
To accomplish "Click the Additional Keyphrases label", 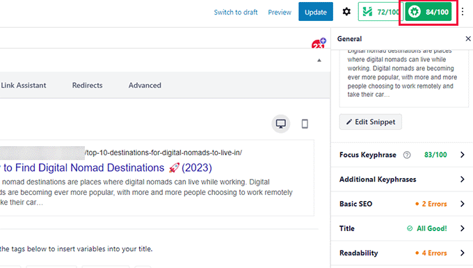I will tap(378, 180).
